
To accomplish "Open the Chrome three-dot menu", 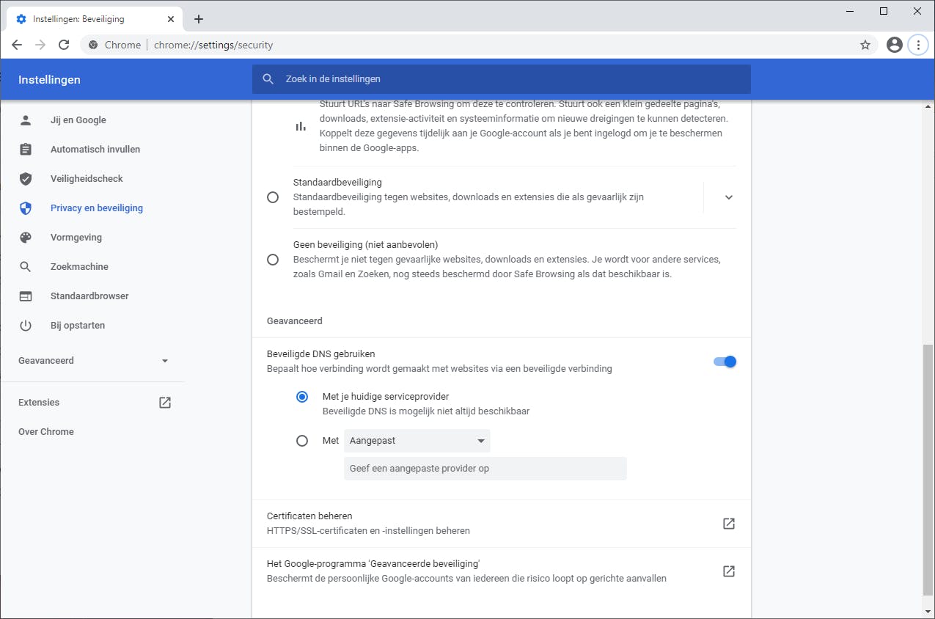I will 918,45.
